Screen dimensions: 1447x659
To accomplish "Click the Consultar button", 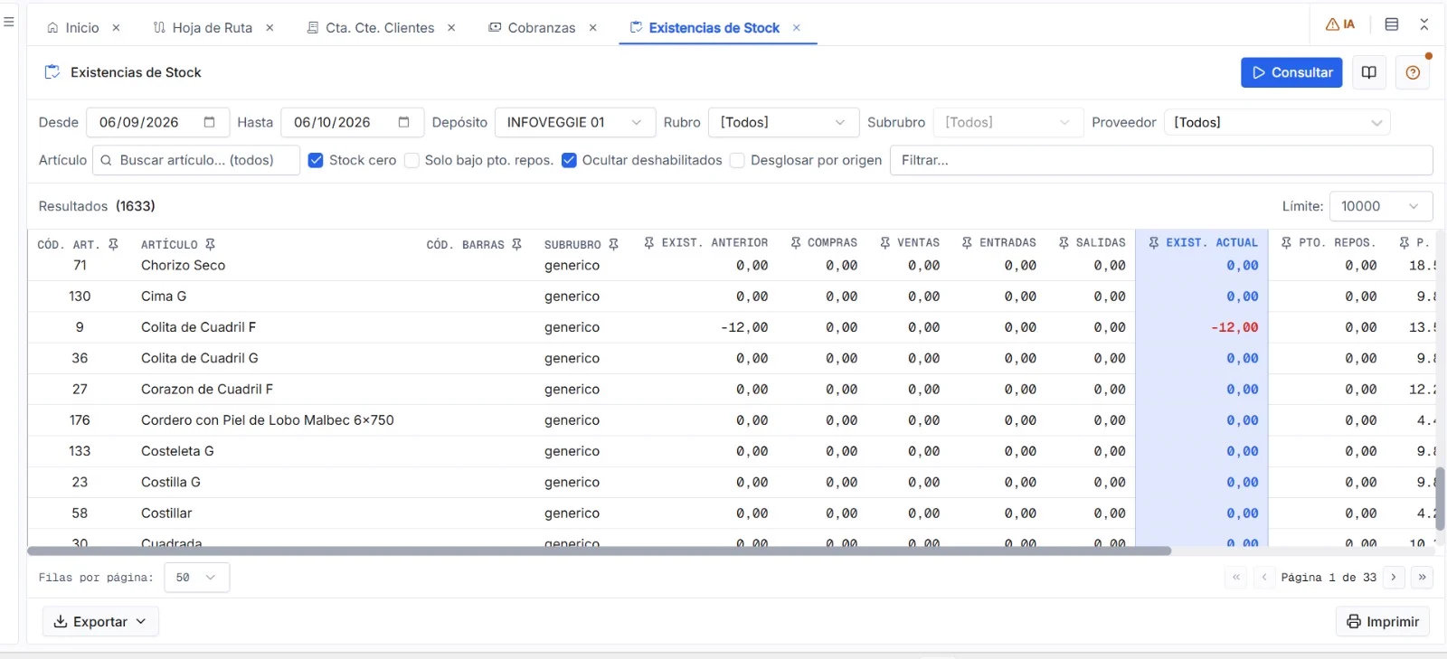I will tap(1291, 72).
